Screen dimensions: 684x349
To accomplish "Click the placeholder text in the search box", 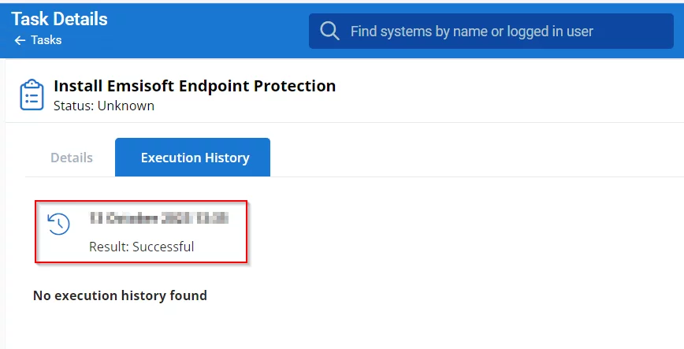I will tap(471, 32).
